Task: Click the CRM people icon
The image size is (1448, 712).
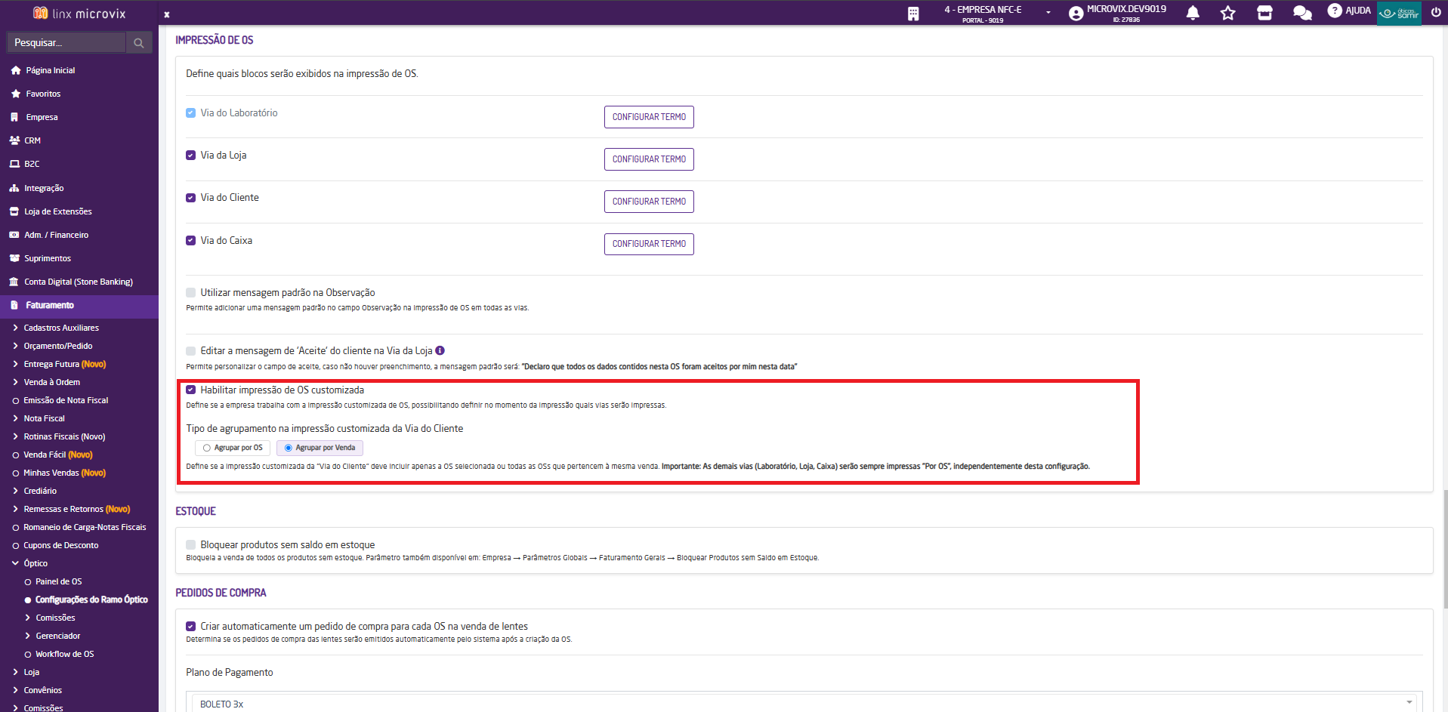Action: tap(14, 140)
